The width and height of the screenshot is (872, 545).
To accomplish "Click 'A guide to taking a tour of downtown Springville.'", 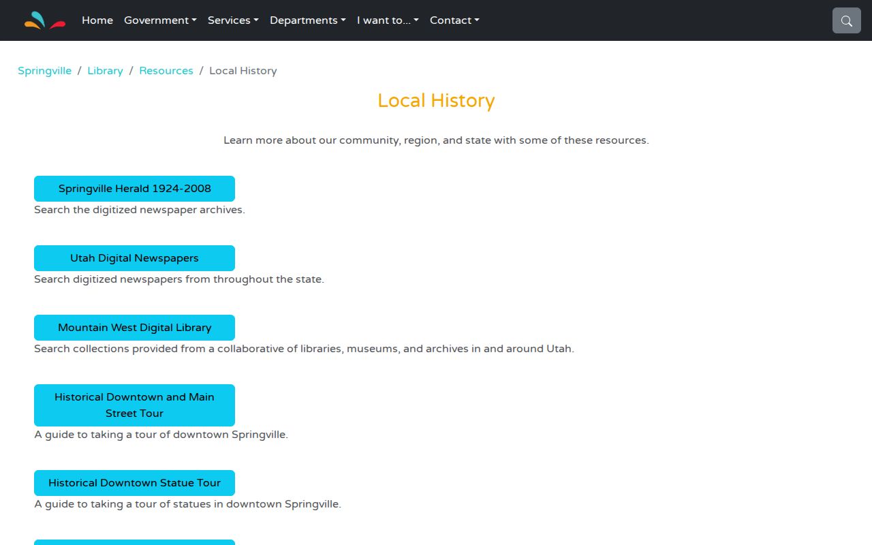I will (161, 435).
